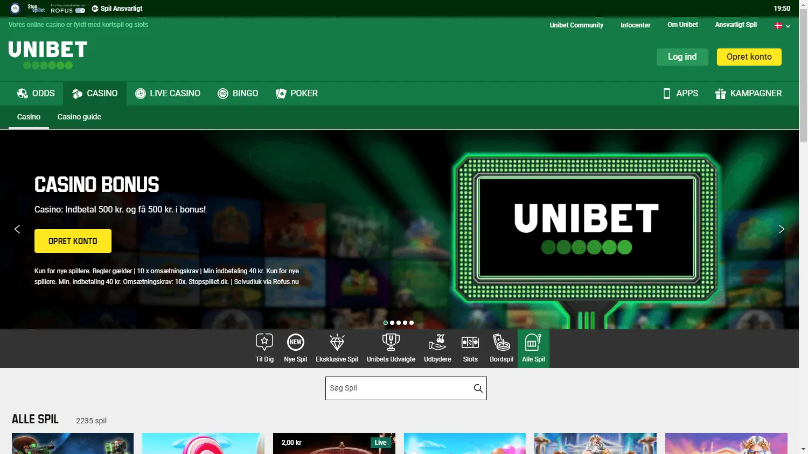Viewport: 808px width, 454px height.
Task: Open the Infocenter link
Action: point(636,25)
